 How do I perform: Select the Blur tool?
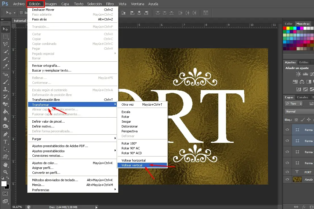click(5, 119)
